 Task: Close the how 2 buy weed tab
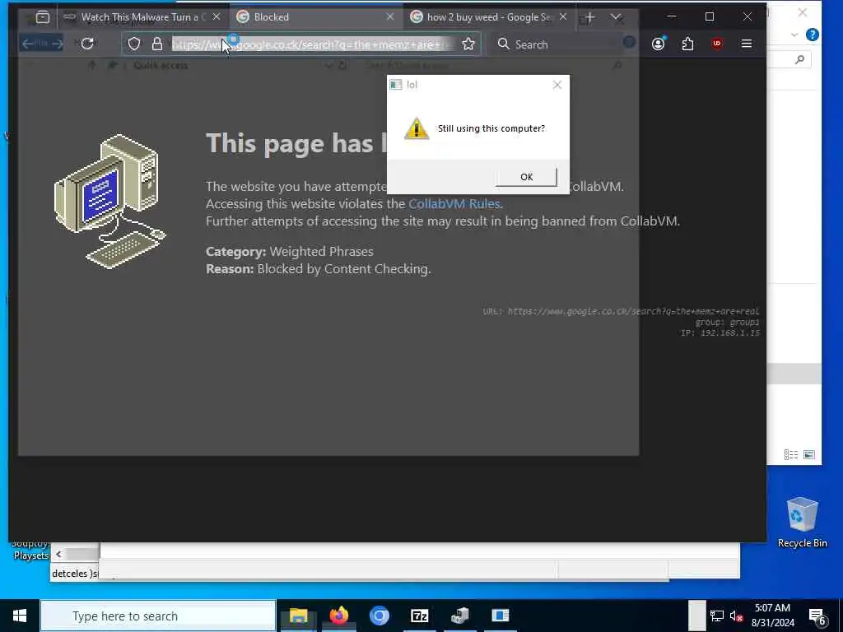click(x=563, y=17)
